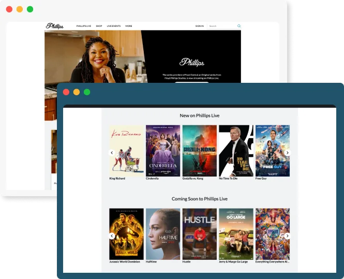Click yellow minimize dot on front window
Viewport: 344px width, 279px height.
[x=77, y=92]
